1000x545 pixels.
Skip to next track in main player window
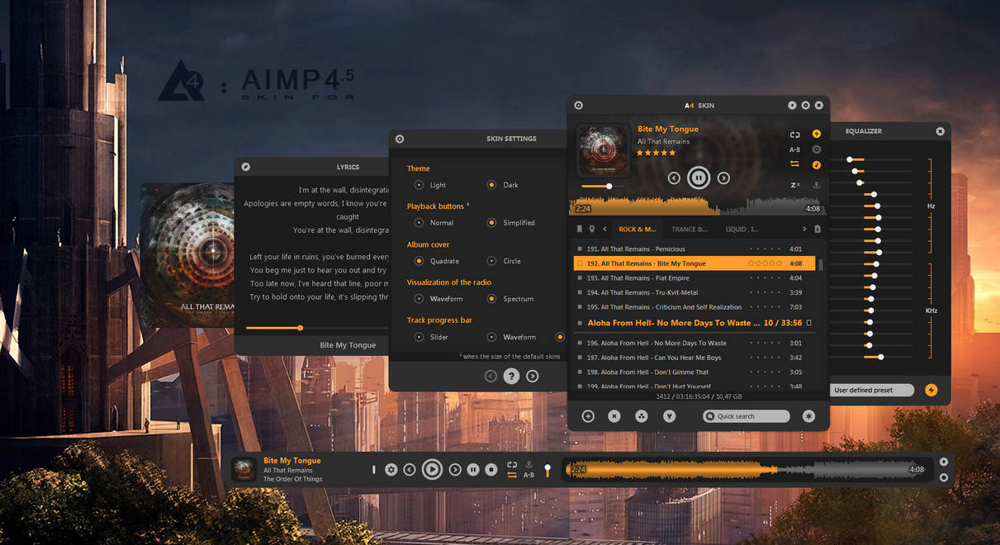pyautogui.click(x=723, y=178)
